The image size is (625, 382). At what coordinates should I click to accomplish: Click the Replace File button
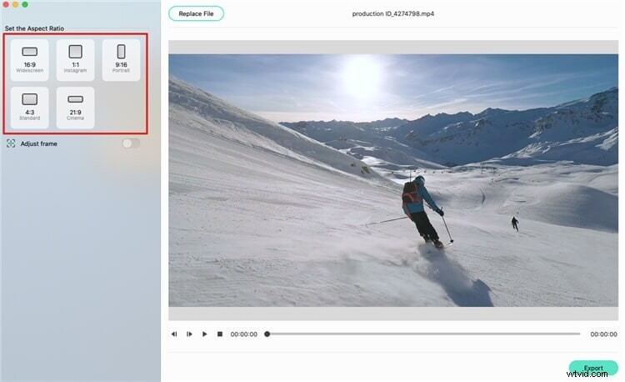point(196,13)
